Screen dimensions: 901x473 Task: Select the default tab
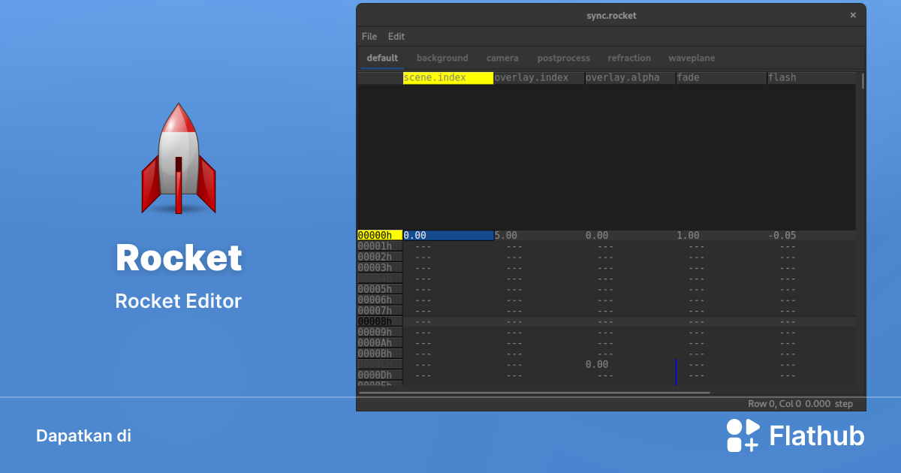pyautogui.click(x=381, y=58)
